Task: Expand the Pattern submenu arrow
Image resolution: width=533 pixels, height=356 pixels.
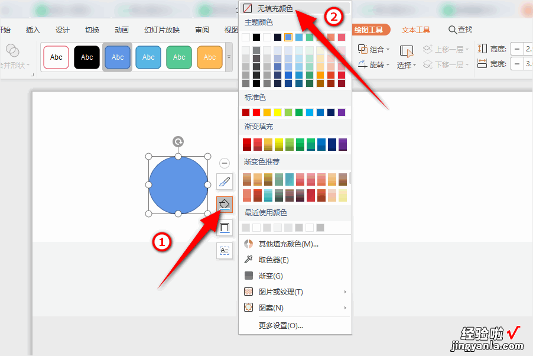Action: tap(345, 308)
